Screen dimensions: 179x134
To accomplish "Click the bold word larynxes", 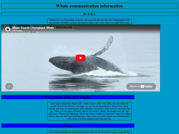I will [75, 114].
